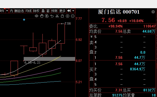Click the play replay icon
Image resolution: width=157 pixels, height=97 pixels.
[x=47, y=16]
